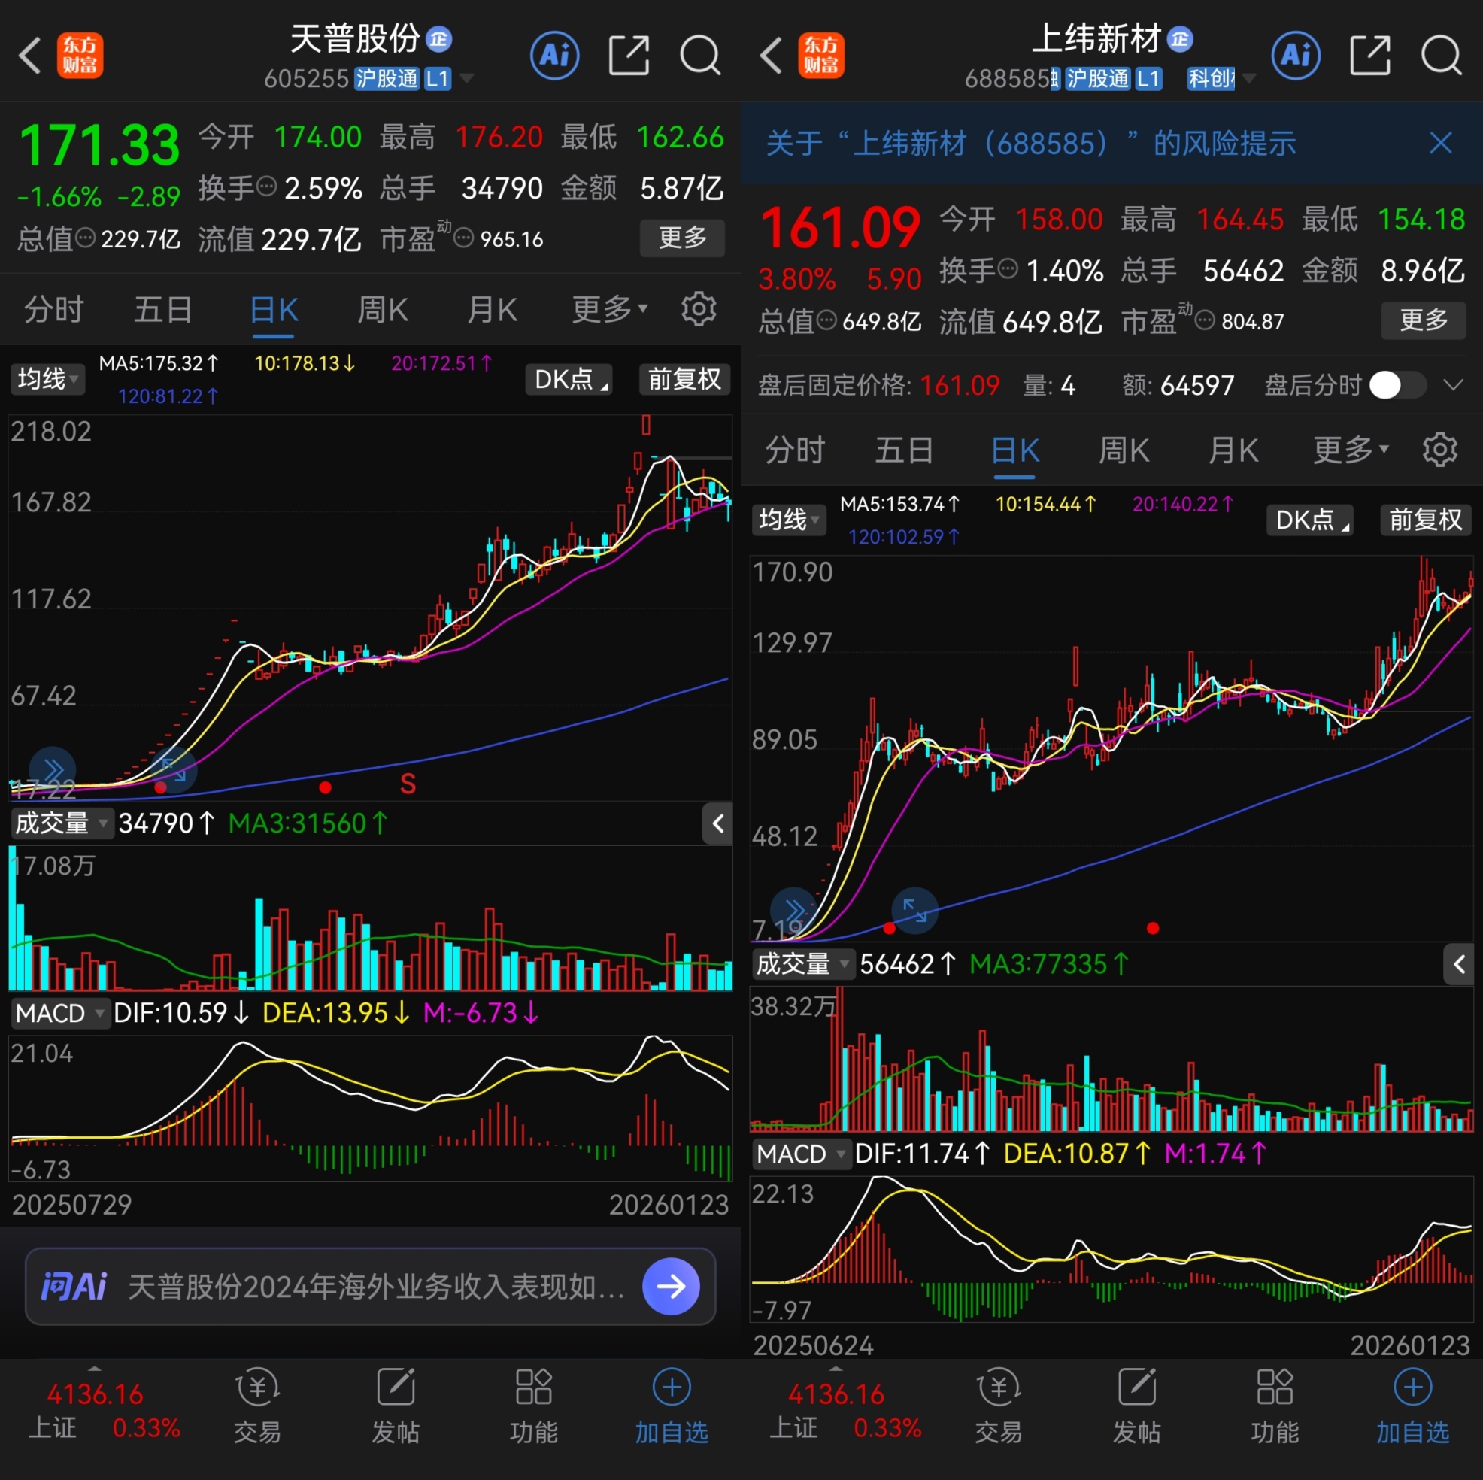Open the 均线 indicator dropdown on 上纬新材
Screen dimensions: 1483x1480
click(x=788, y=520)
